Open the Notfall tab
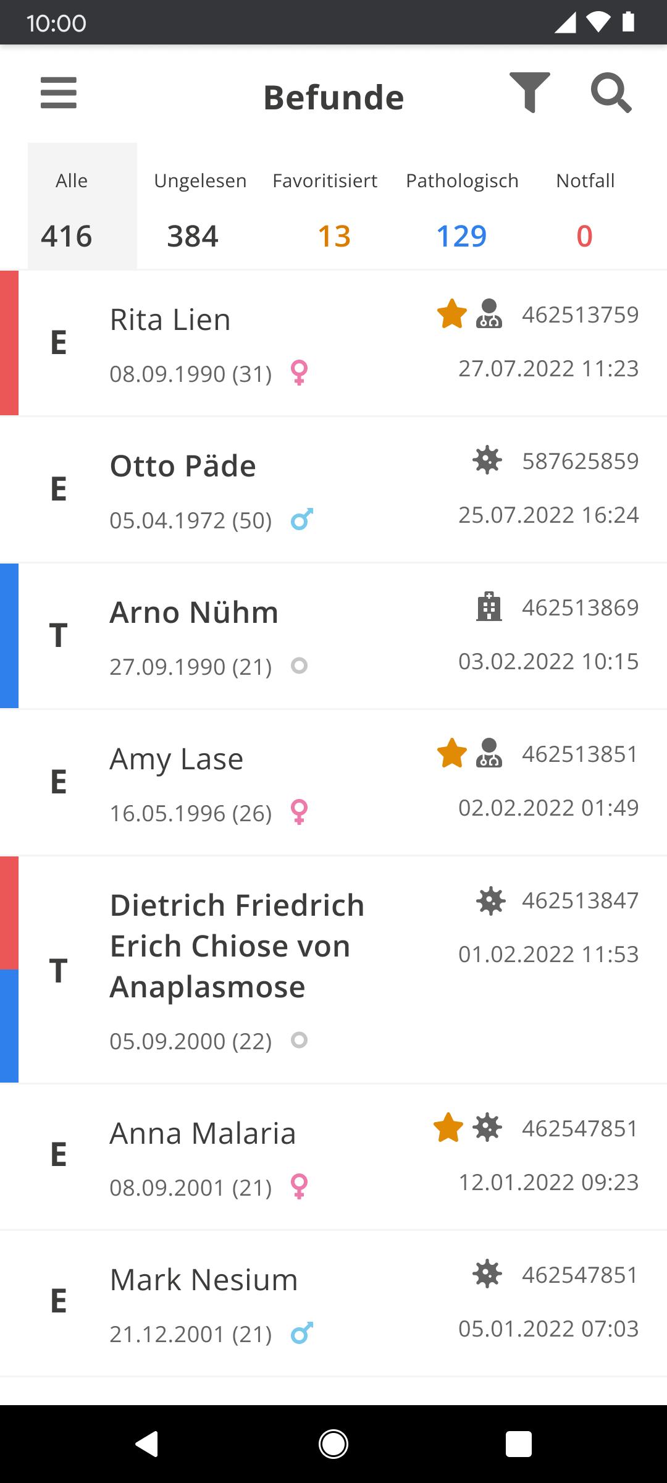This screenshot has width=667, height=1483. [585, 206]
